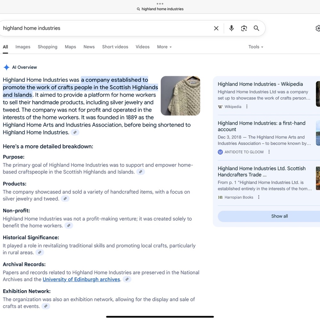Focus the highland home industries search field
Viewport: 320px width, 320px height.
[106, 28]
